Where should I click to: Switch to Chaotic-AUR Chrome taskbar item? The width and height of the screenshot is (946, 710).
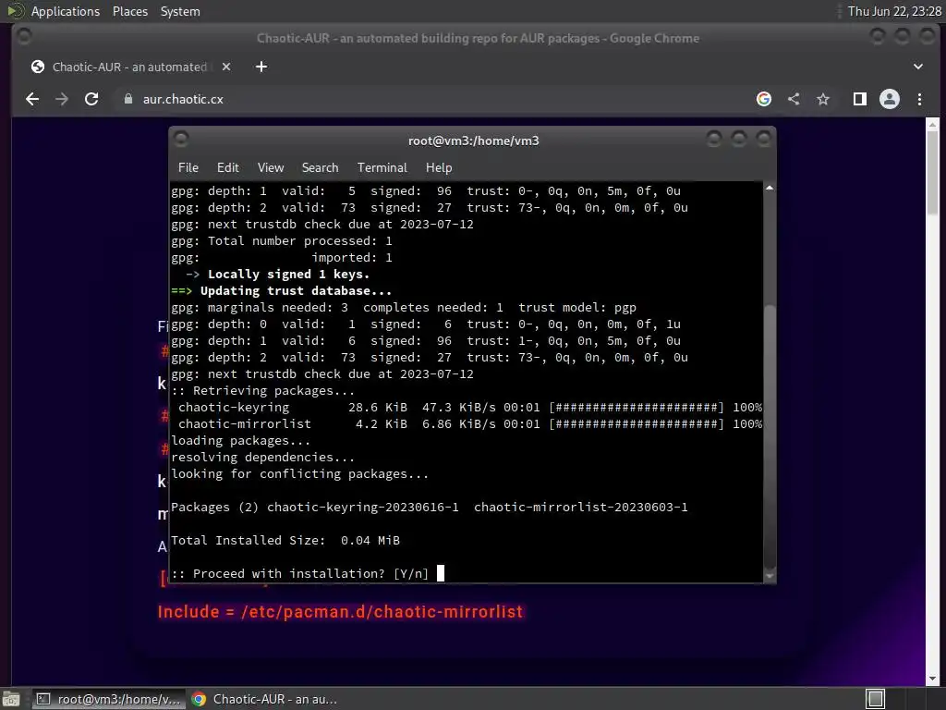point(265,699)
